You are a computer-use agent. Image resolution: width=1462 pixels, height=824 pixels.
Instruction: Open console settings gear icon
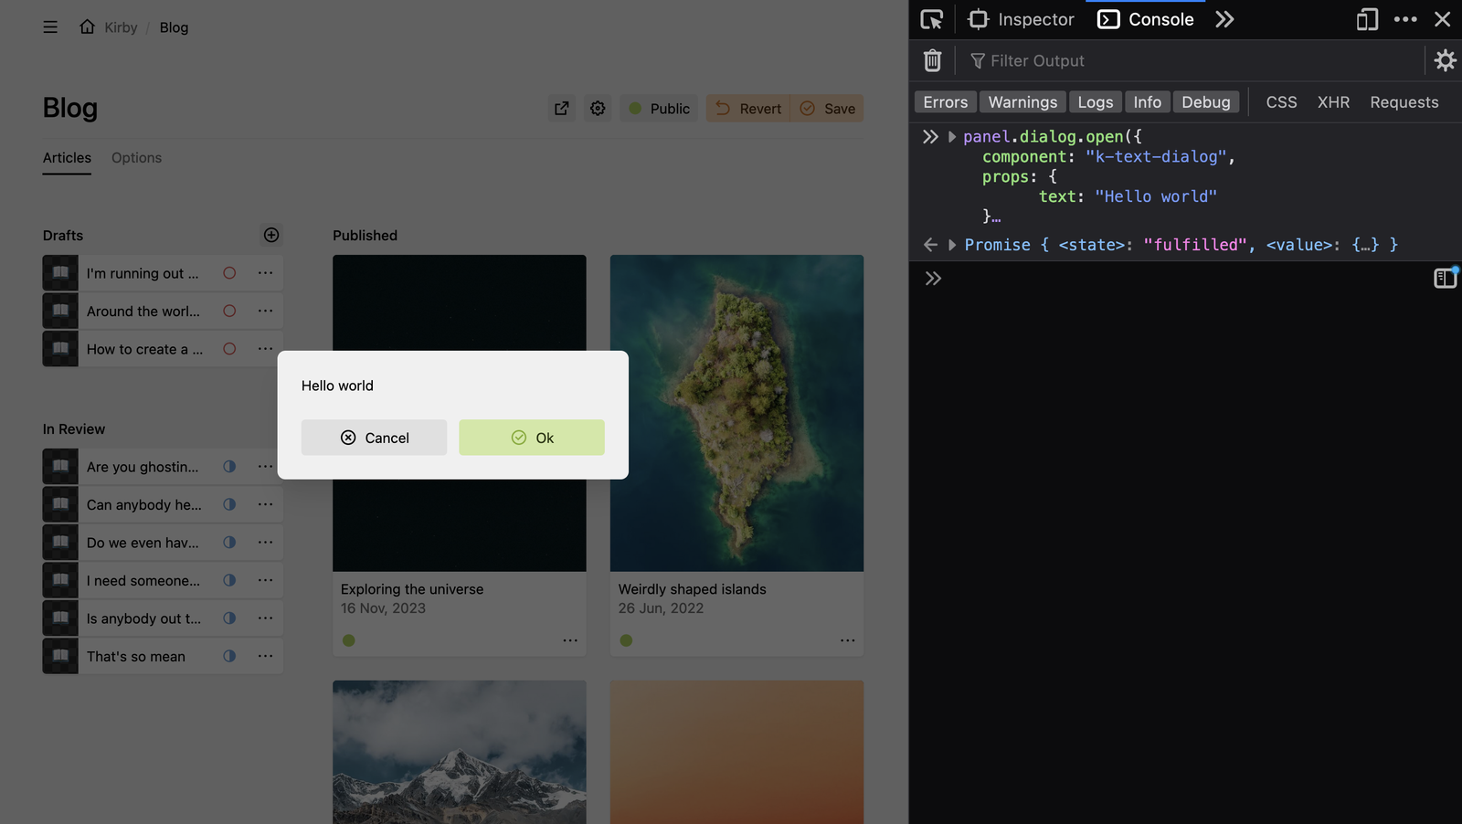click(1445, 60)
